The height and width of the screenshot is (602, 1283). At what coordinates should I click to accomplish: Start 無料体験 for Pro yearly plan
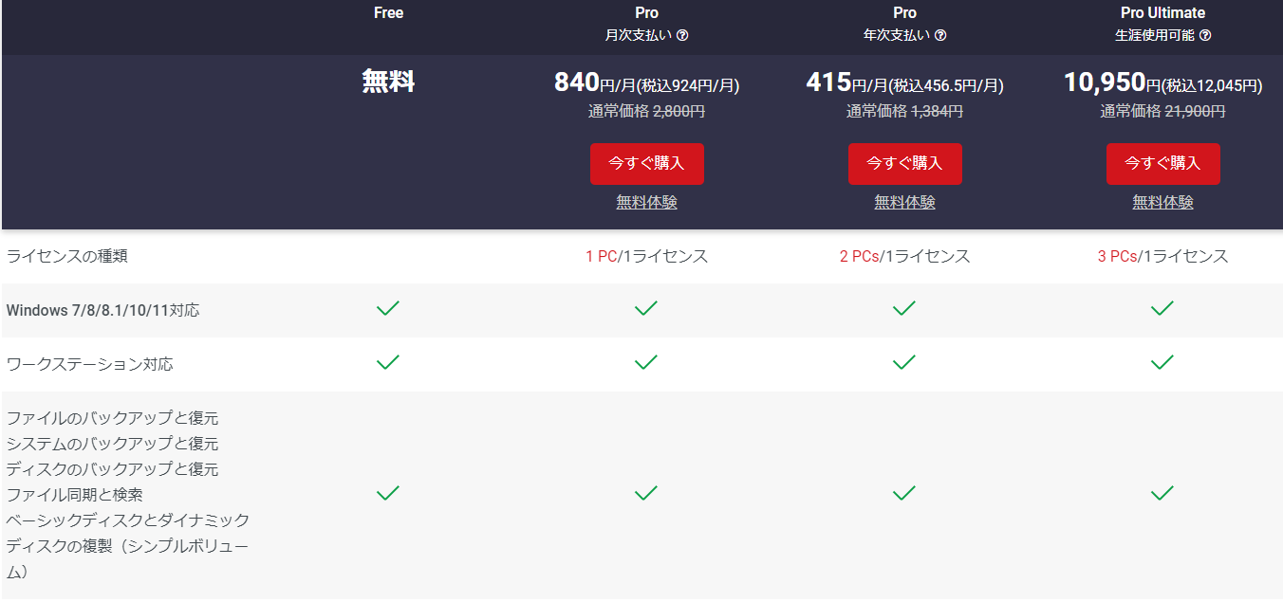pyautogui.click(x=905, y=202)
